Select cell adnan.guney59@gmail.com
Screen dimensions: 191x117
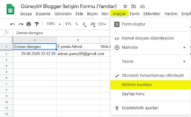click(78, 54)
